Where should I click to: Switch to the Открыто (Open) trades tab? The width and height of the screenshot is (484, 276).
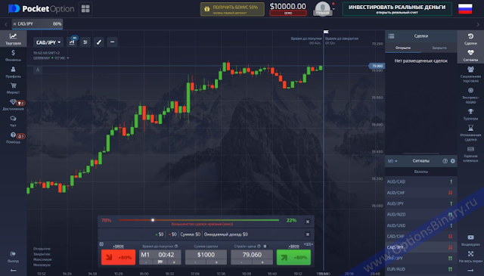point(403,48)
